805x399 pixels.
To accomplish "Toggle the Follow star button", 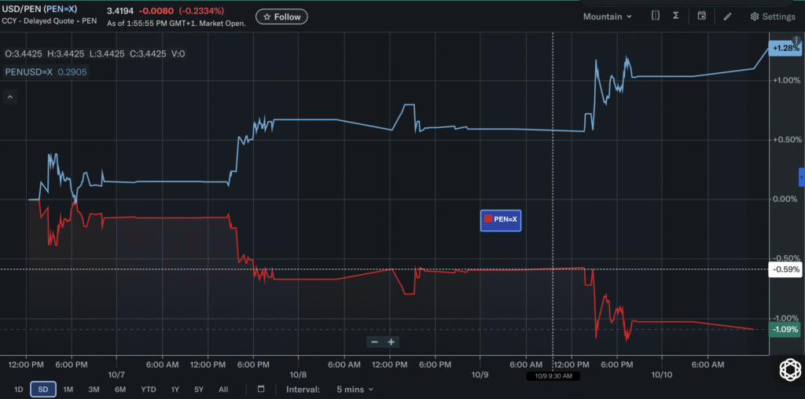I will 281,16.
